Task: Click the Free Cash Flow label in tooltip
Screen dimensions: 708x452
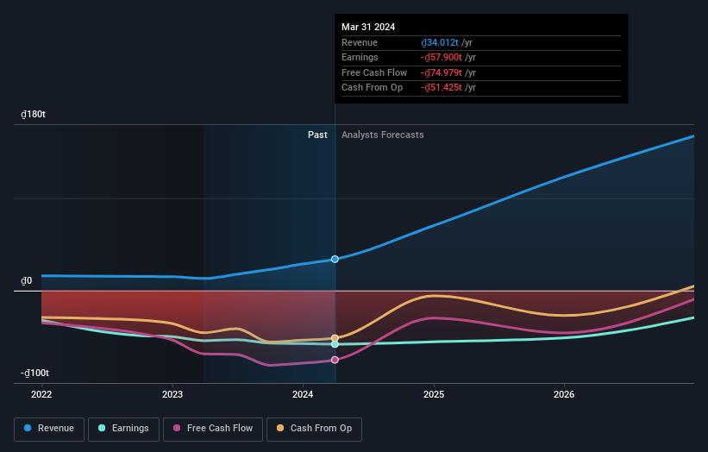Action: point(374,72)
